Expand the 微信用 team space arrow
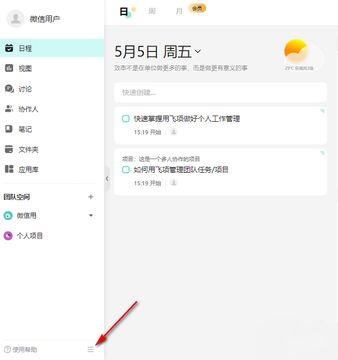 click(91, 215)
